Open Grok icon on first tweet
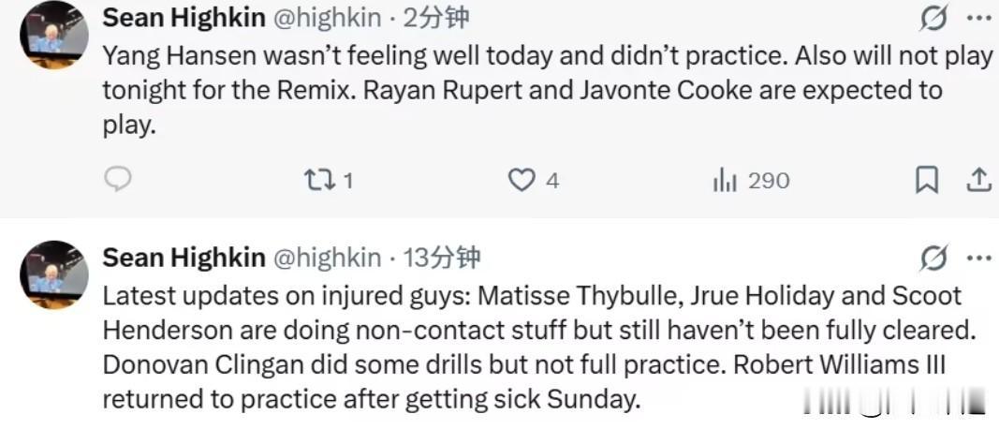The width and height of the screenshot is (999, 429). [x=933, y=17]
